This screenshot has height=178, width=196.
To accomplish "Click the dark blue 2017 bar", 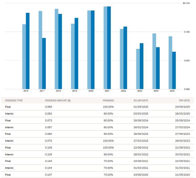I will (x=44, y=63).
